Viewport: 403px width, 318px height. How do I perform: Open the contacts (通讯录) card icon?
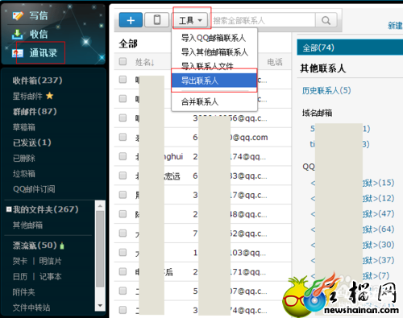click(18, 53)
